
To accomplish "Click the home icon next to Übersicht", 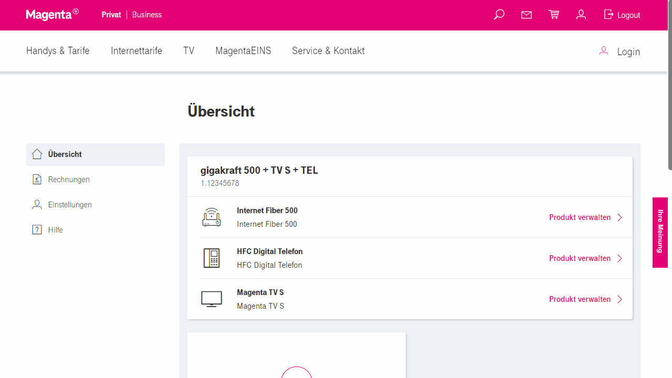I will 37,154.
